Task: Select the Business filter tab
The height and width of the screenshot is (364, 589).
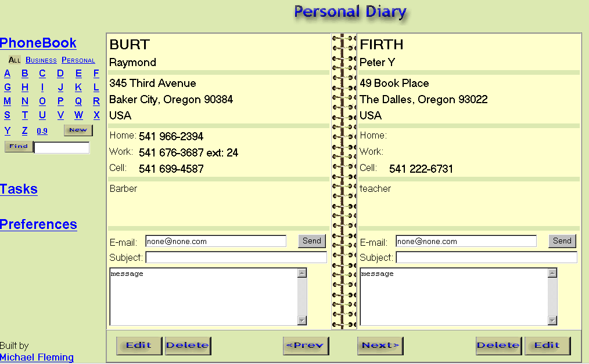Action: coord(41,60)
